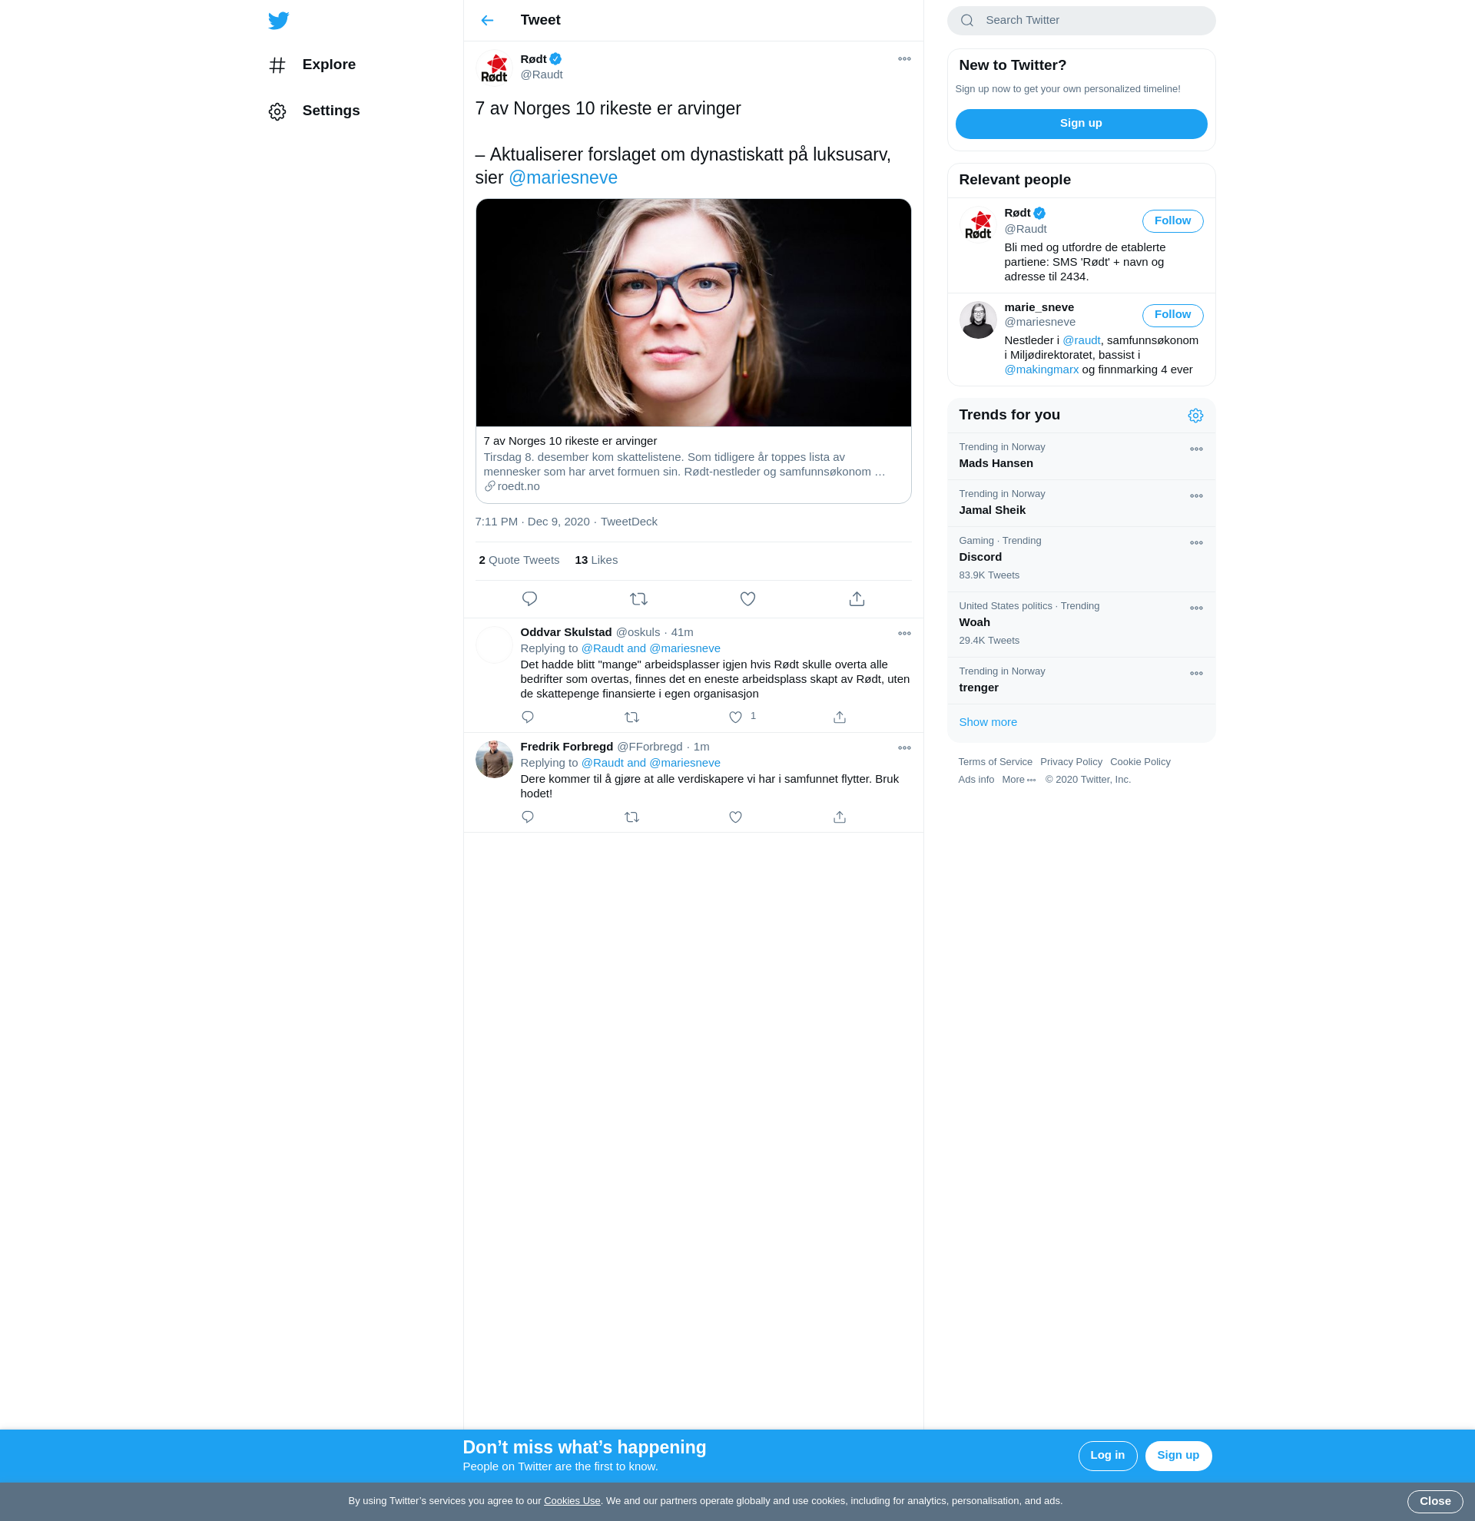Like Fredrik Forbregd's reply
The height and width of the screenshot is (1521, 1475).
[735, 817]
